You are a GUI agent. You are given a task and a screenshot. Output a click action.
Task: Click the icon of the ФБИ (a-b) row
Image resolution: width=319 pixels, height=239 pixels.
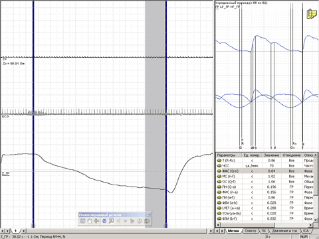(219, 202)
